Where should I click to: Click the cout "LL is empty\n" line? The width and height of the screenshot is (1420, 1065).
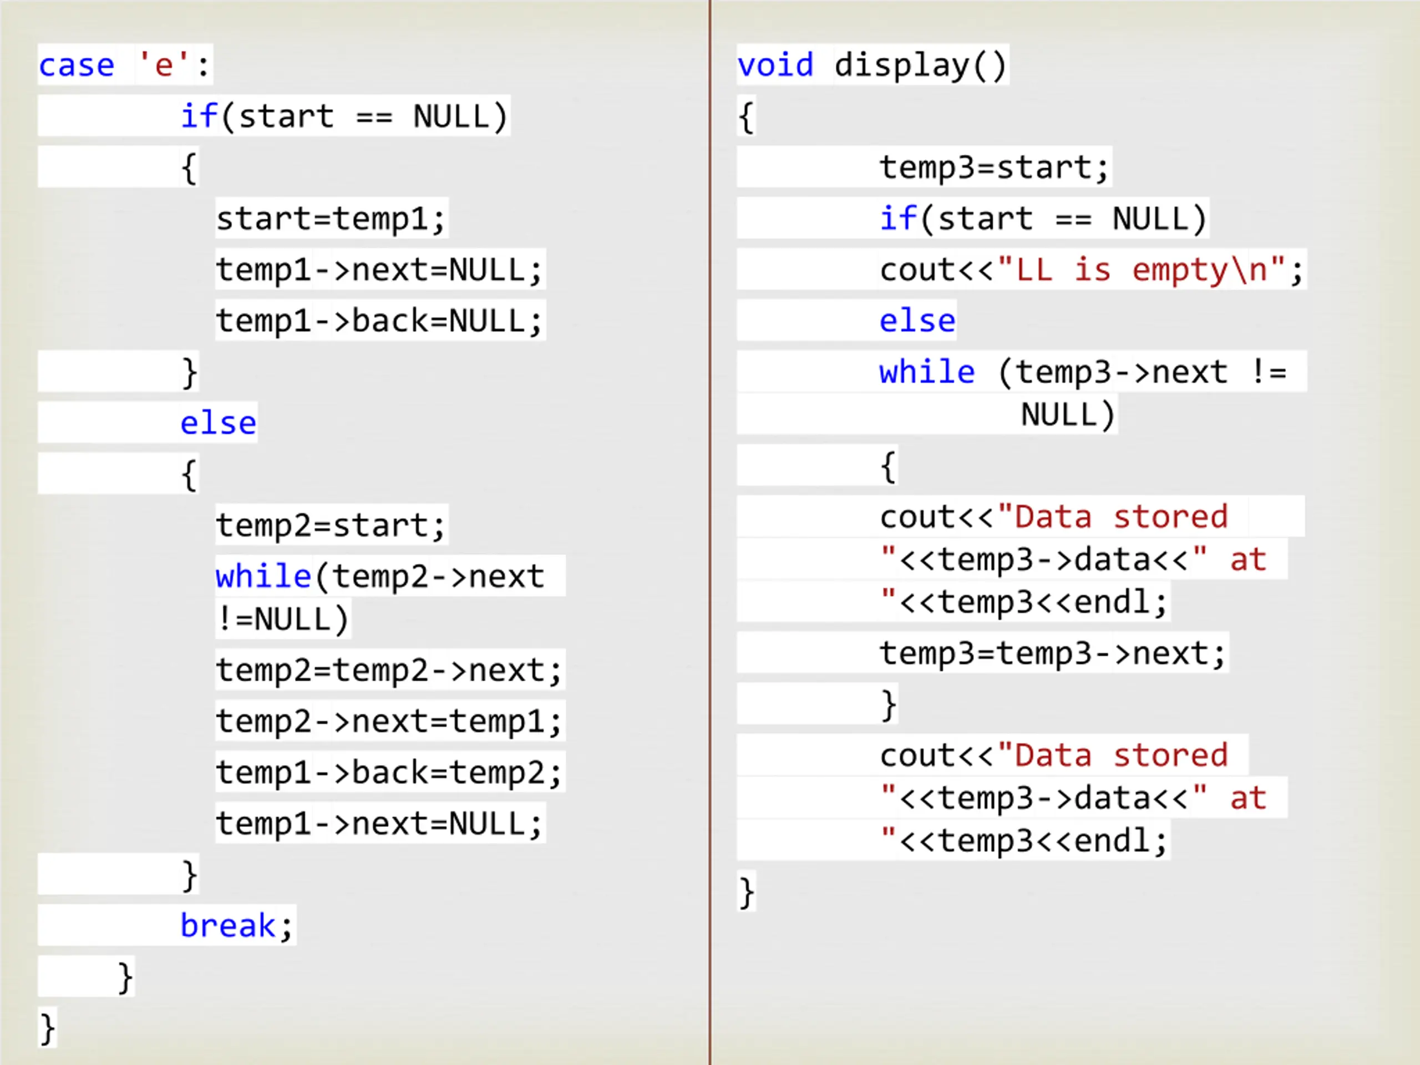(1092, 269)
